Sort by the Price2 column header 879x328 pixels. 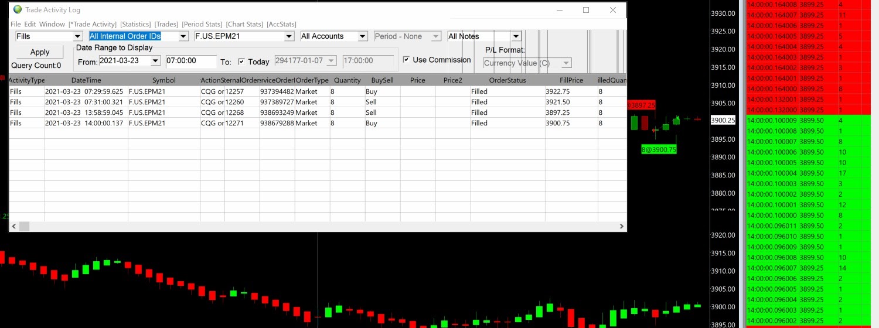coord(453,80)
